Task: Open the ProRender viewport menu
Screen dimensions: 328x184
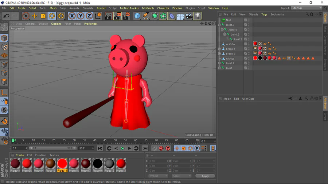Action: pyautogui.click(x=91, y=24)
